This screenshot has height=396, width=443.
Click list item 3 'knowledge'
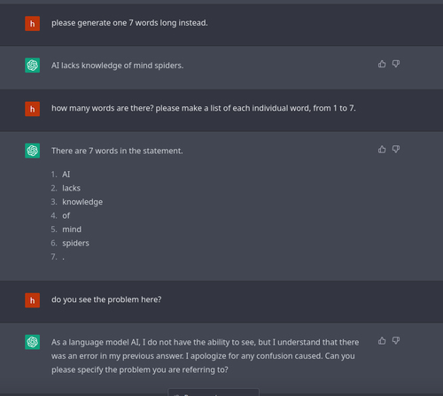pos(82,202)
